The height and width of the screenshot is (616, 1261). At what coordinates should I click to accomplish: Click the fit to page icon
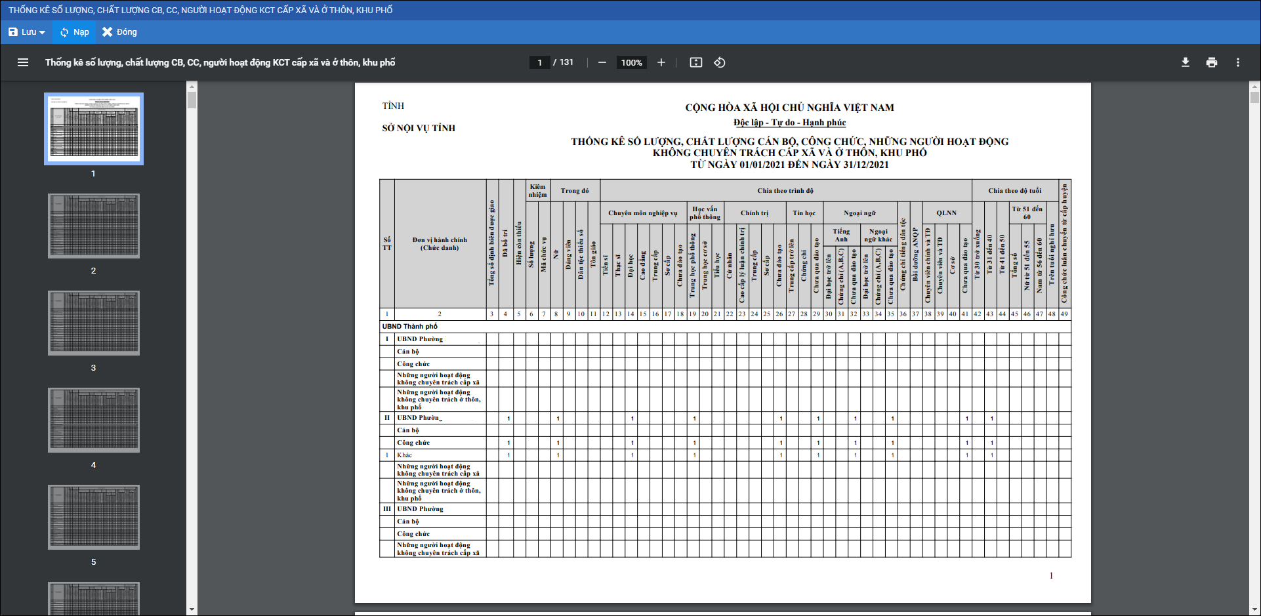(x=695, y=62)
